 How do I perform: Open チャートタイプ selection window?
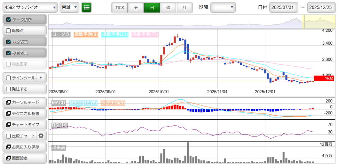click(24, 125)
